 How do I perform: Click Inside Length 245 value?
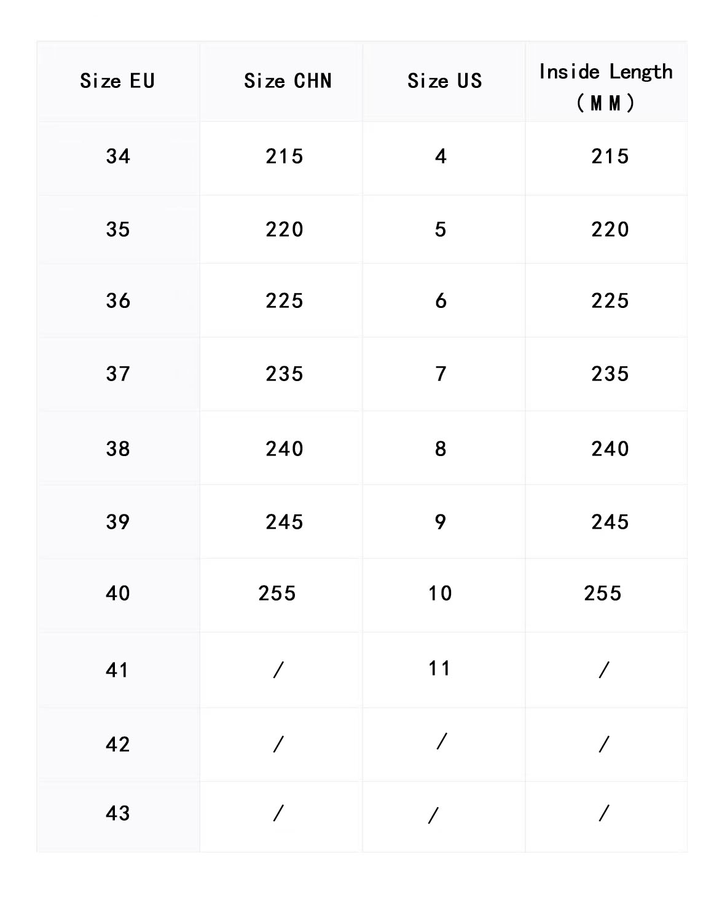click(x=610, y=522)
